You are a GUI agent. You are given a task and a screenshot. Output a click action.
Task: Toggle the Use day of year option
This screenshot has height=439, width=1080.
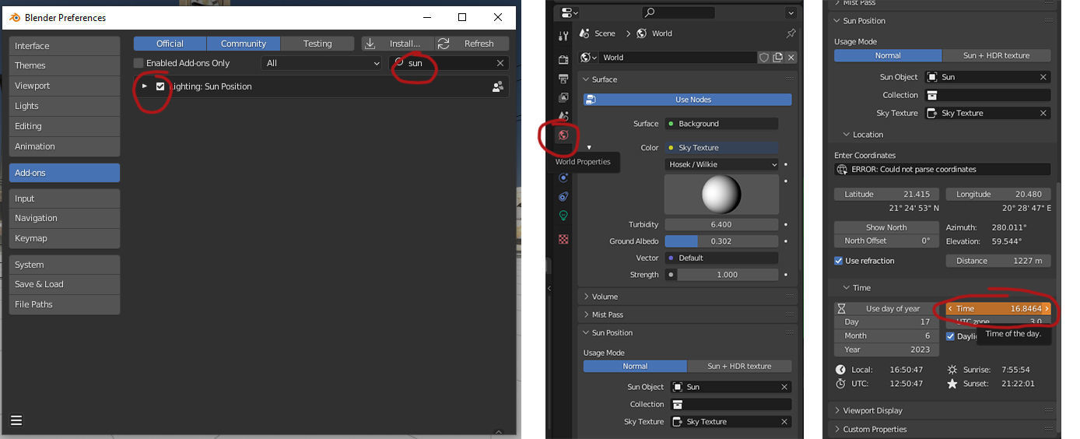(x=886, y=309)
